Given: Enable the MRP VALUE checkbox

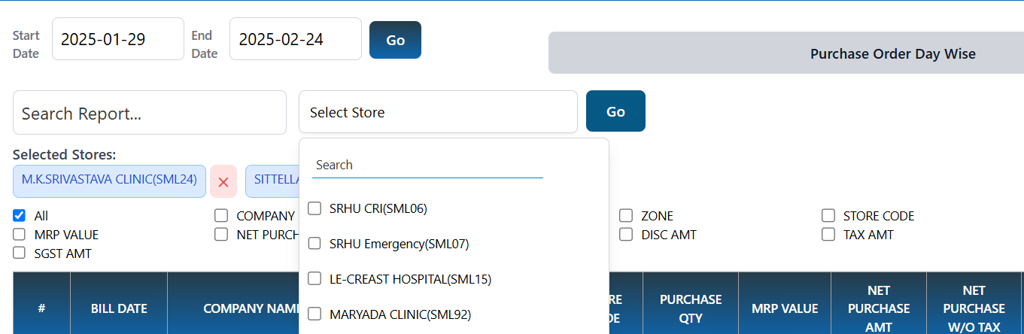Looking at the screenshot, I should 20,235.
